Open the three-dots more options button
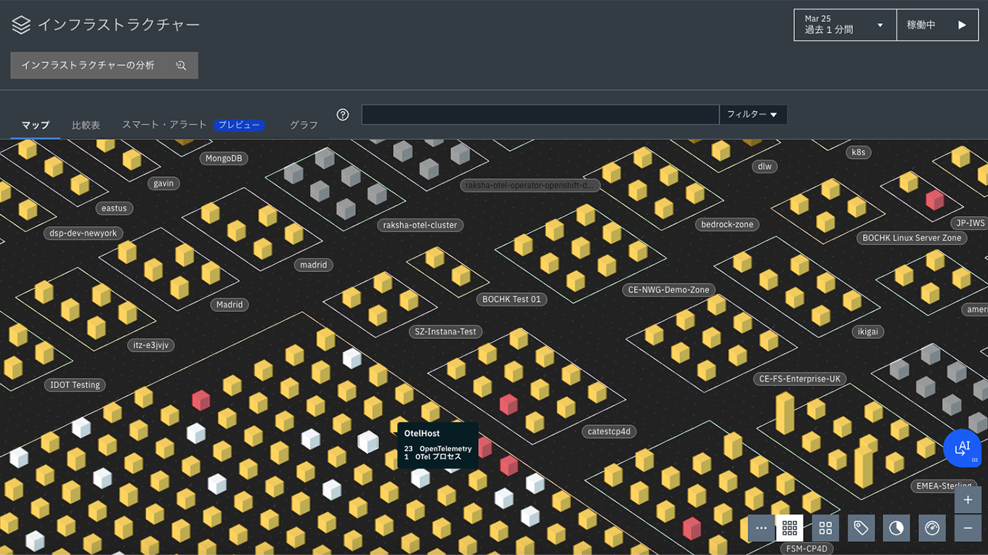The width and height of the screenshot is (988, 555). [x=761, y=528]
